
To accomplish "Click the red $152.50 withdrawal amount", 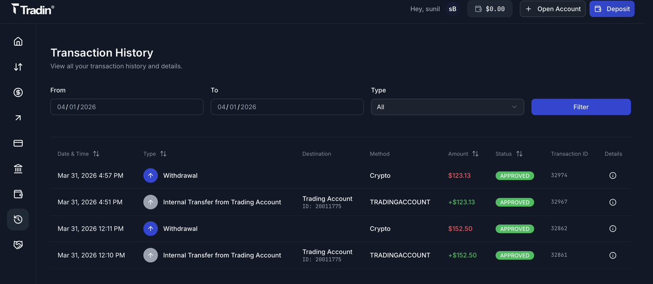I will [460, 228].
